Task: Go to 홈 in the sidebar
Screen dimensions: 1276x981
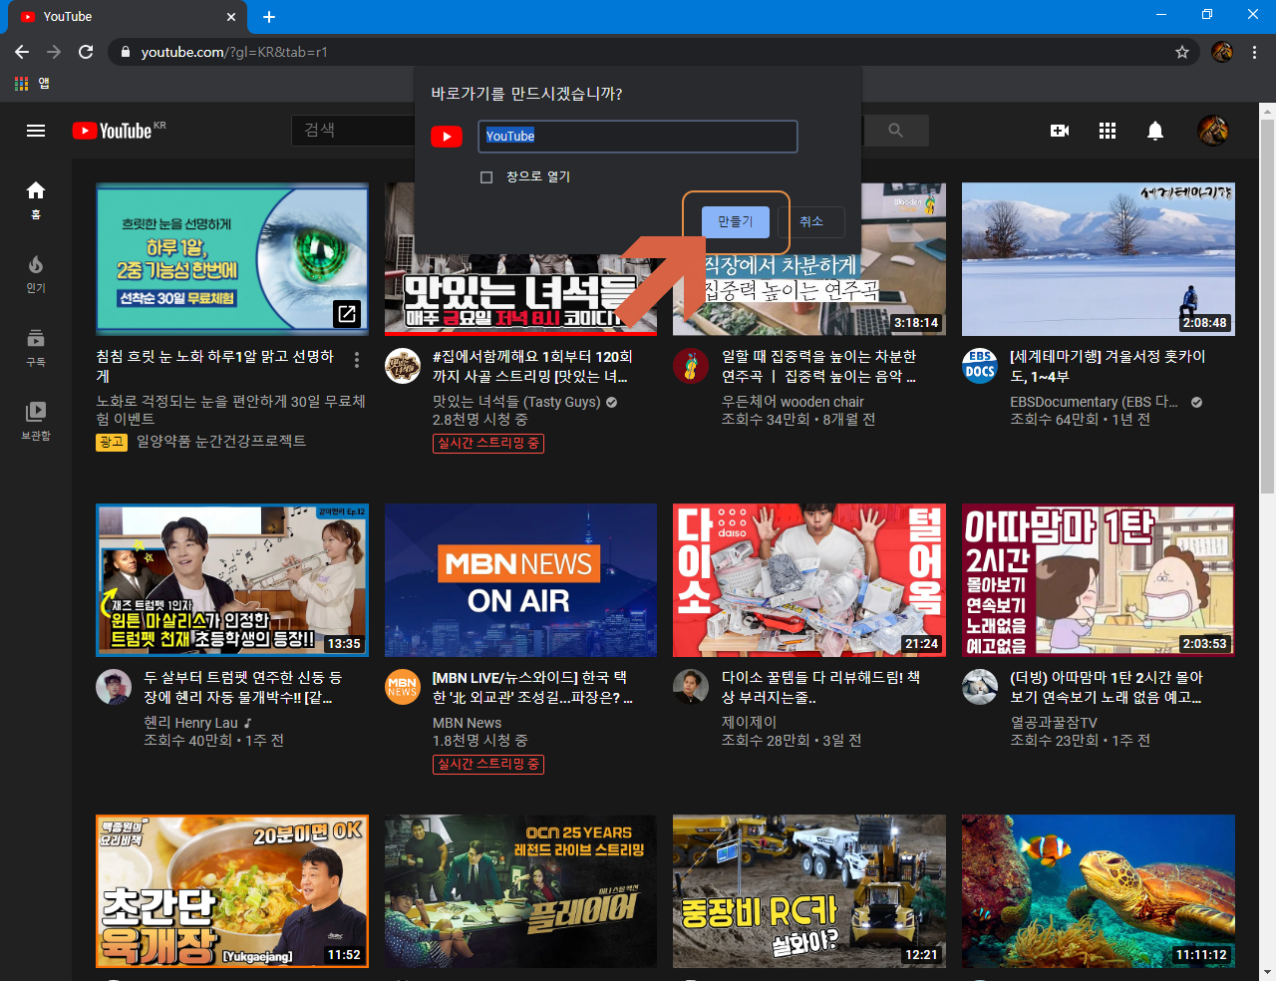Action: pos(36,199)
